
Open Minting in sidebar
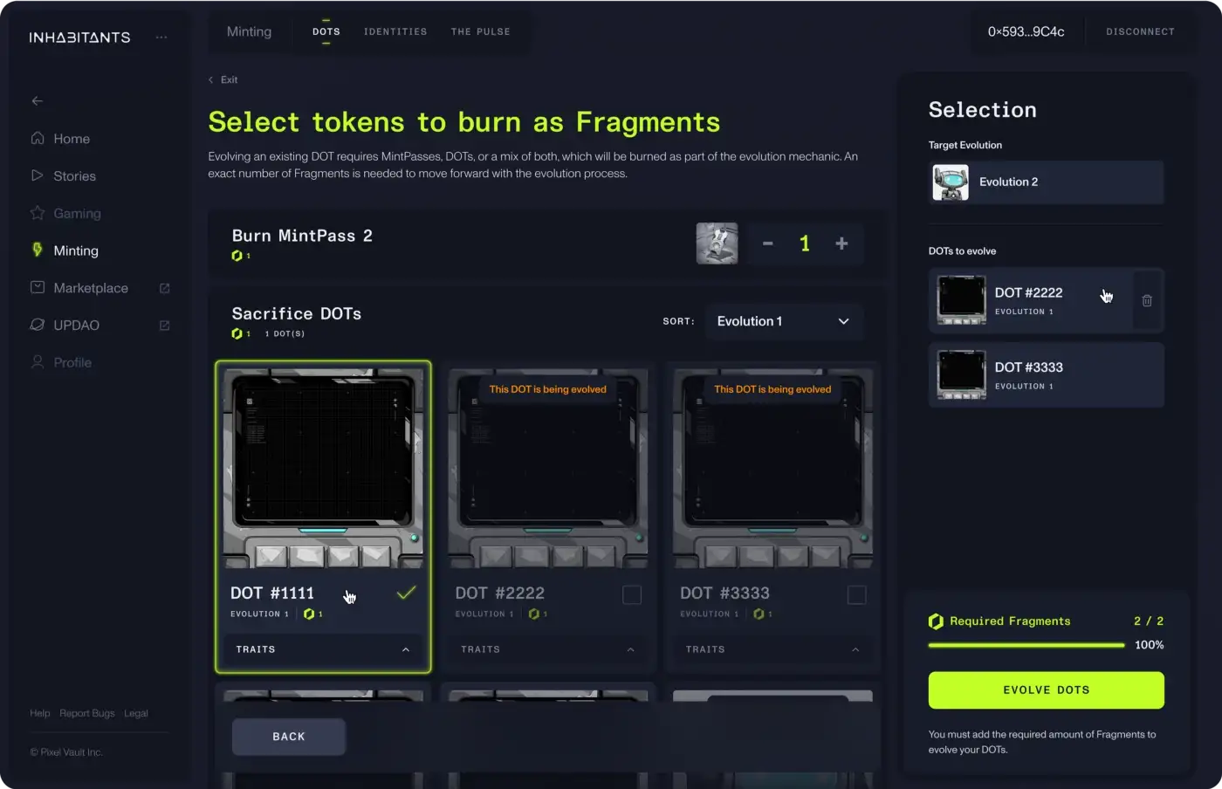[x=76, y=250]
